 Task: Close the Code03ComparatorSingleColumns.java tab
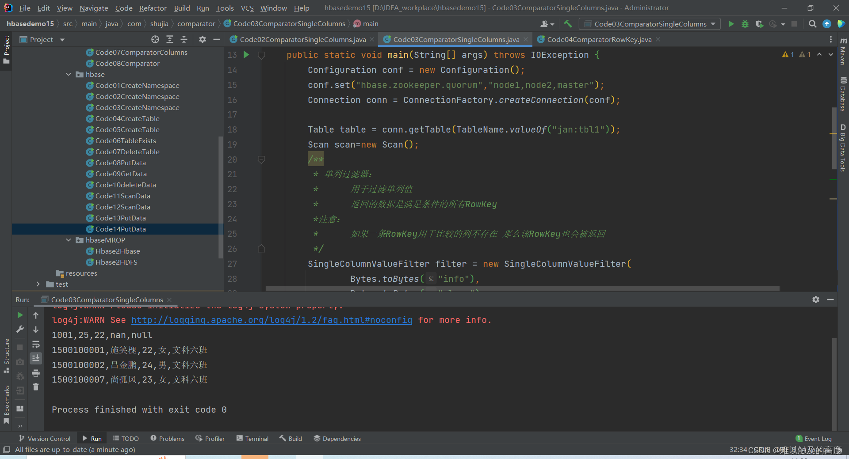(526, 40)
